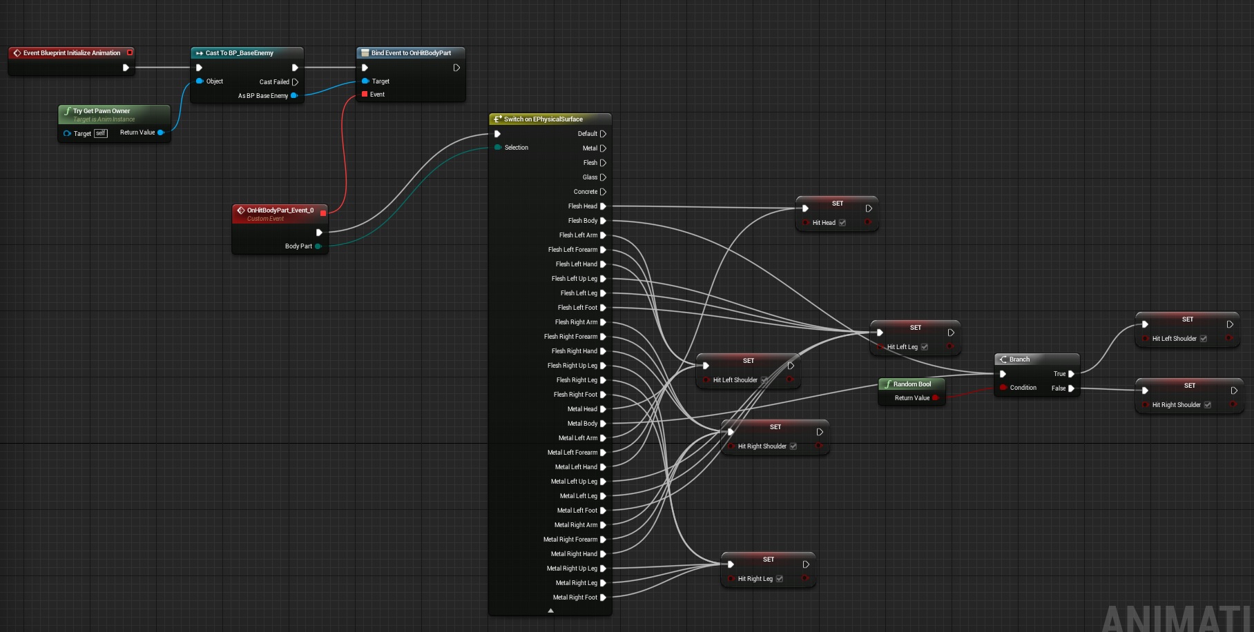Select the Condition input pin on Branch
1254x632 pixels.
[x=1003, y=387]
